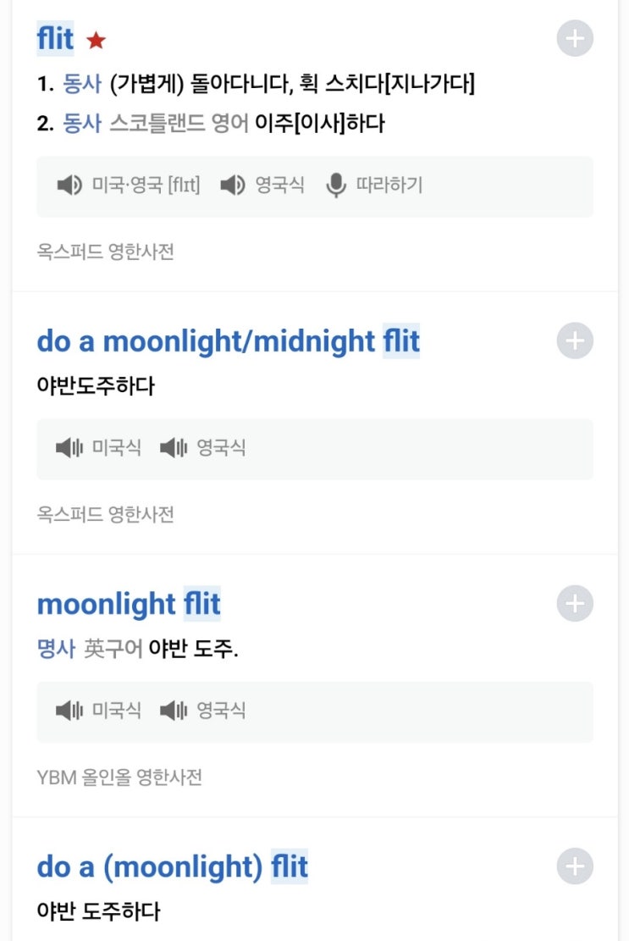Play the 미국·영국 pronunciation of flit
Screen dimensions: 629x941
[69, 185]
